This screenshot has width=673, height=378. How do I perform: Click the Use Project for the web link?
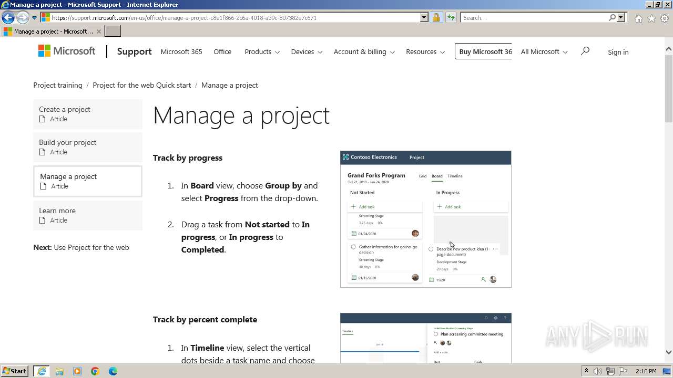pos(91,247)
